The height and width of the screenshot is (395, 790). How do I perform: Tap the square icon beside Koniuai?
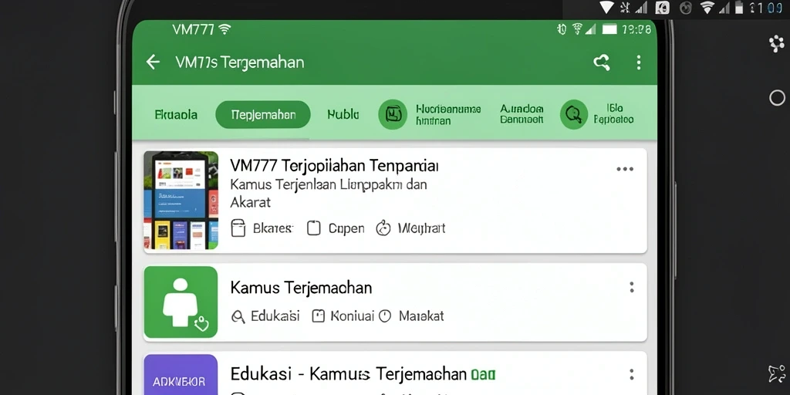(x=319, y=316)
